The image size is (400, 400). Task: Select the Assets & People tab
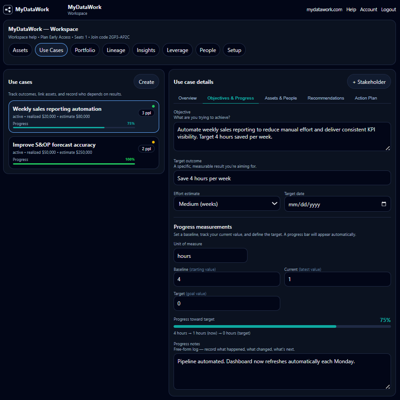point(281,98)
